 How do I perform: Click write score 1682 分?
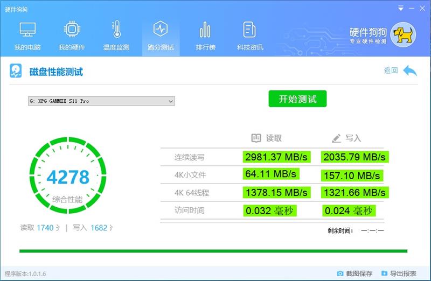pos(93,228)
